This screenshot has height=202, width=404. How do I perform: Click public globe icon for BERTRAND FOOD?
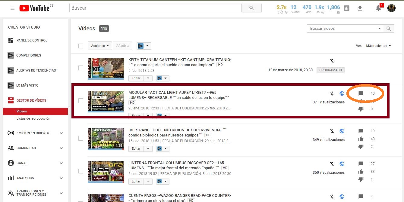(x=342, y=131)
